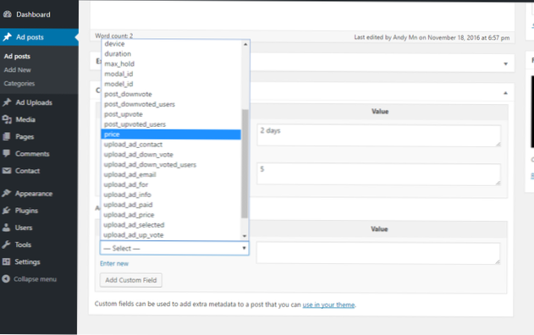
Task: Choose 'duration' from the dropdown list
Action: pyautogui.click(x=171, y=54)
